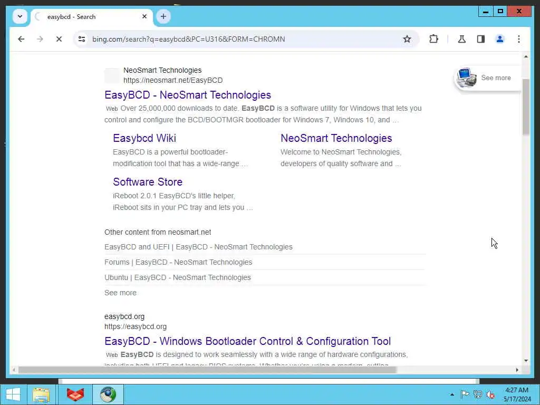
Task: Open the taskbar clock and date
Action: click(517, 394)
